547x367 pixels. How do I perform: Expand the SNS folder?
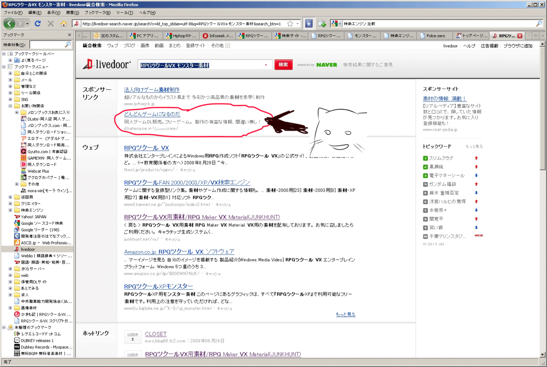[10, 99]
